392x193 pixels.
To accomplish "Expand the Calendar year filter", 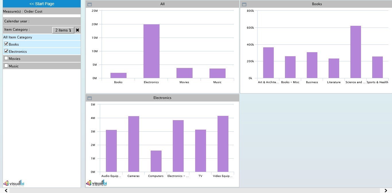I will coord(42,21).
